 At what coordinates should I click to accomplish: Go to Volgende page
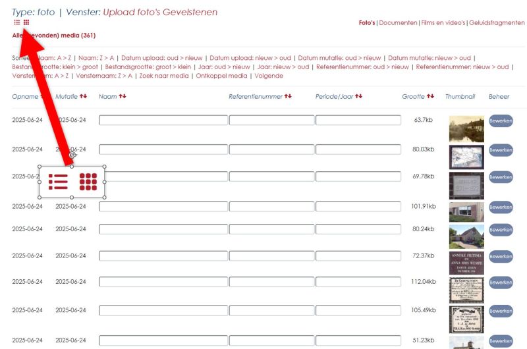[269, 76]
